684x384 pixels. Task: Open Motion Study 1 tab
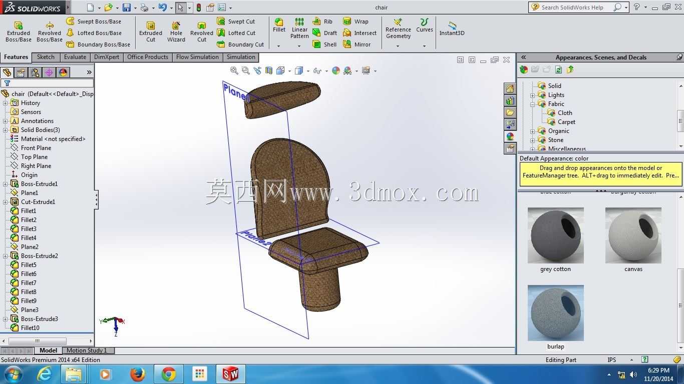pos(87,350)
